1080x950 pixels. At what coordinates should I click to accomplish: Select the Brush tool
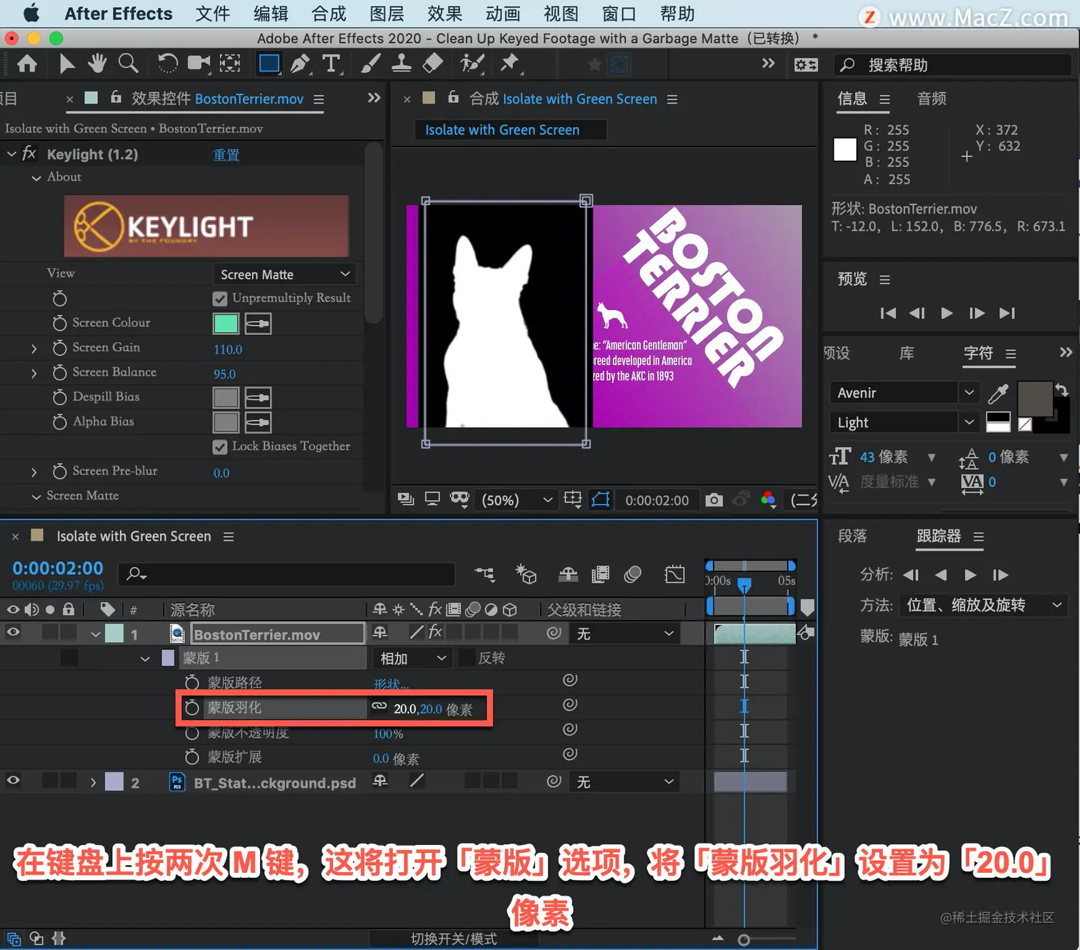370,64
